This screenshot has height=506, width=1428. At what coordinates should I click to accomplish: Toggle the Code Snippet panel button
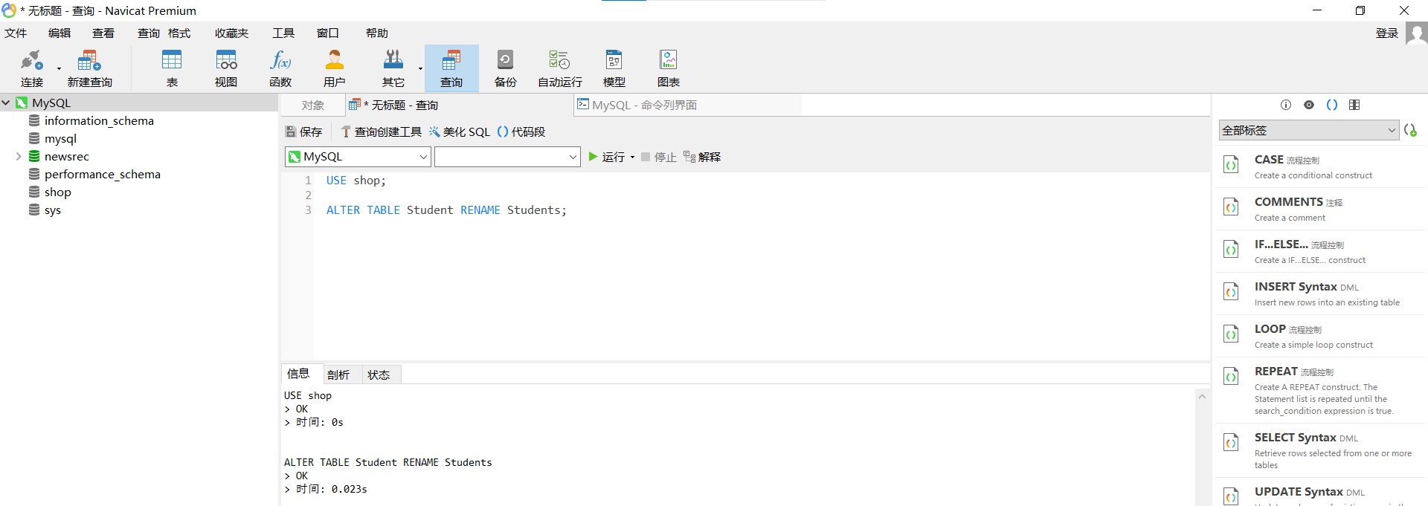[521, 132]
